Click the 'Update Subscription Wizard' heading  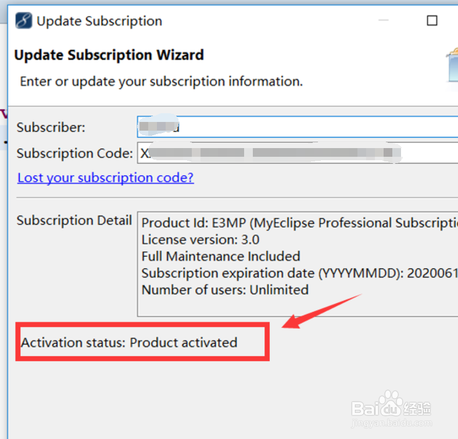[x=109, y=55]
